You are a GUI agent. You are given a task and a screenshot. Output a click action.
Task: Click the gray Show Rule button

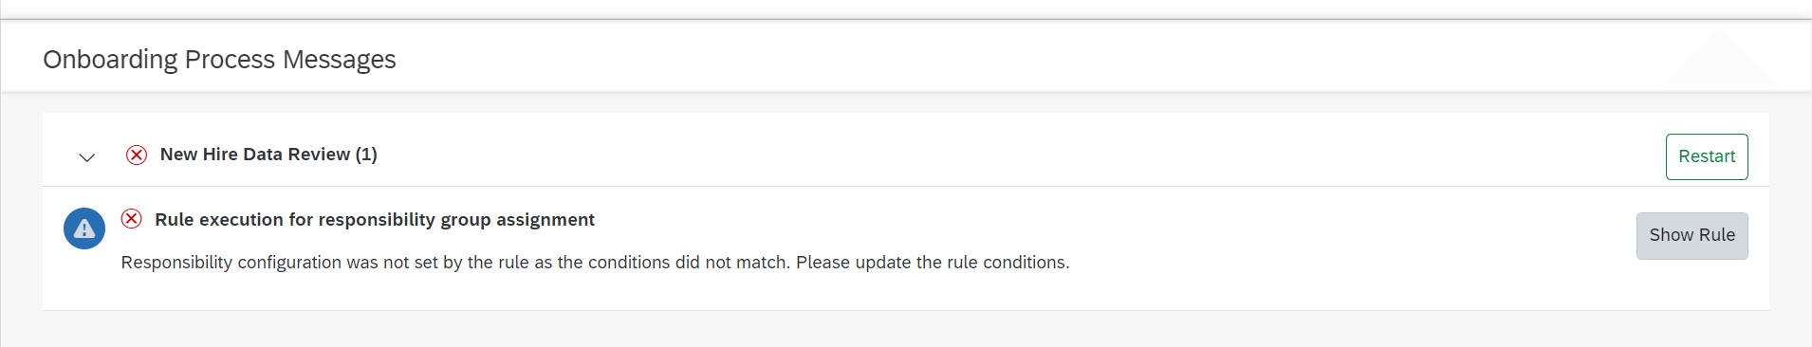[x=1692, y=235]
